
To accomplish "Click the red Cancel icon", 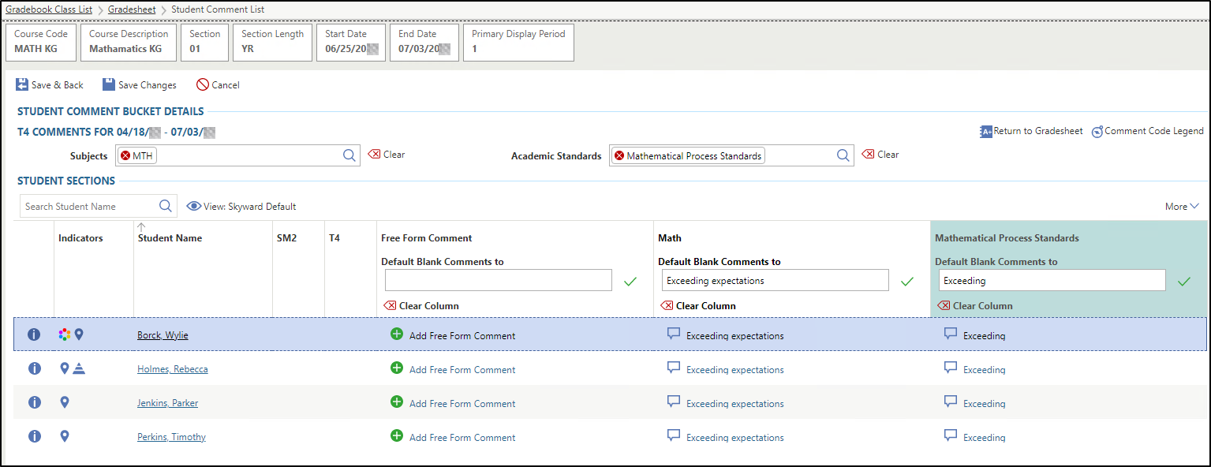I will [x=203, y=84].
